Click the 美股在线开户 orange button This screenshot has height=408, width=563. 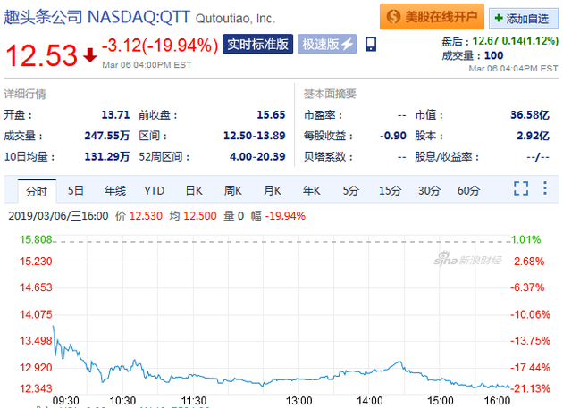click(432, 16)
